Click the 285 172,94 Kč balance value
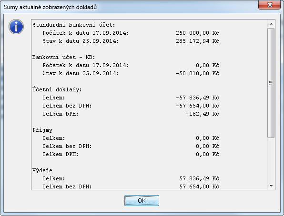Image resolution: width=284 pixels, height=216 pixels. click(x=197, y=41)
